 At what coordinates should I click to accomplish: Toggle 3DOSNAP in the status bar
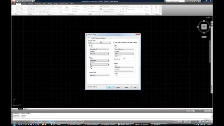pos(58,122)
